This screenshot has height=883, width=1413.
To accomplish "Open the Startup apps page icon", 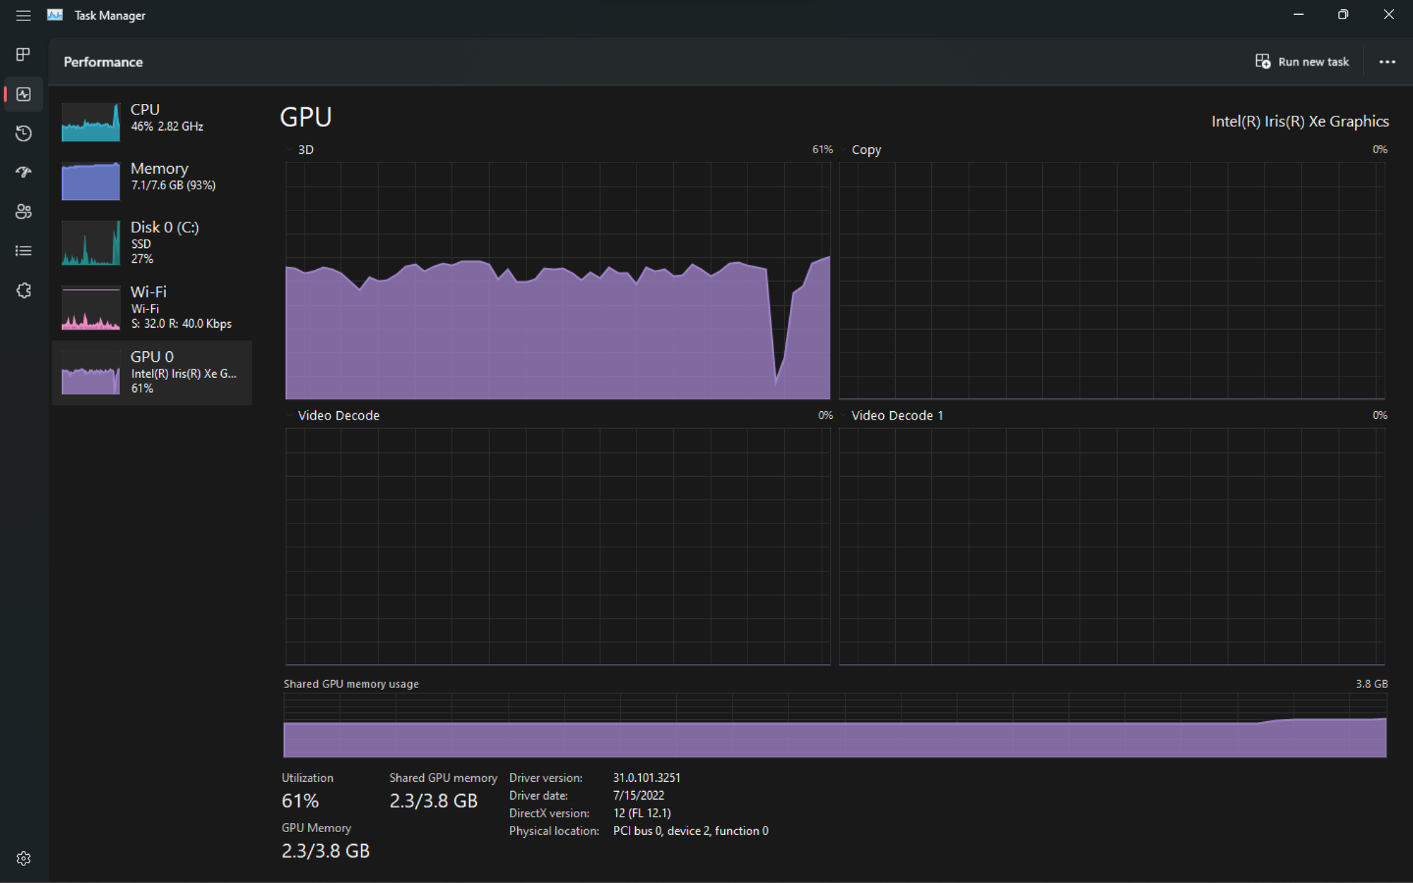I will click(23, 172).
